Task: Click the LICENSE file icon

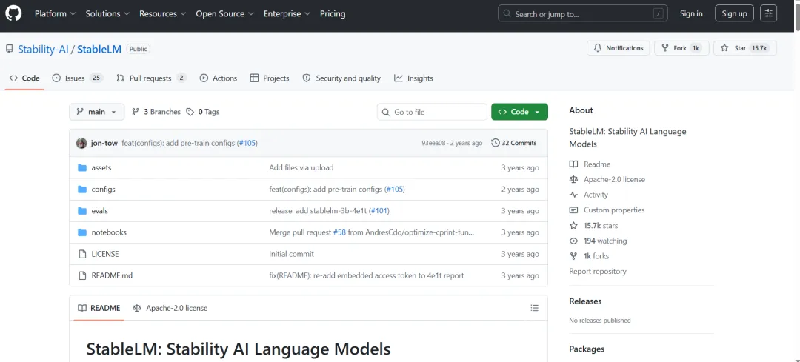Action: pos(82,254)
